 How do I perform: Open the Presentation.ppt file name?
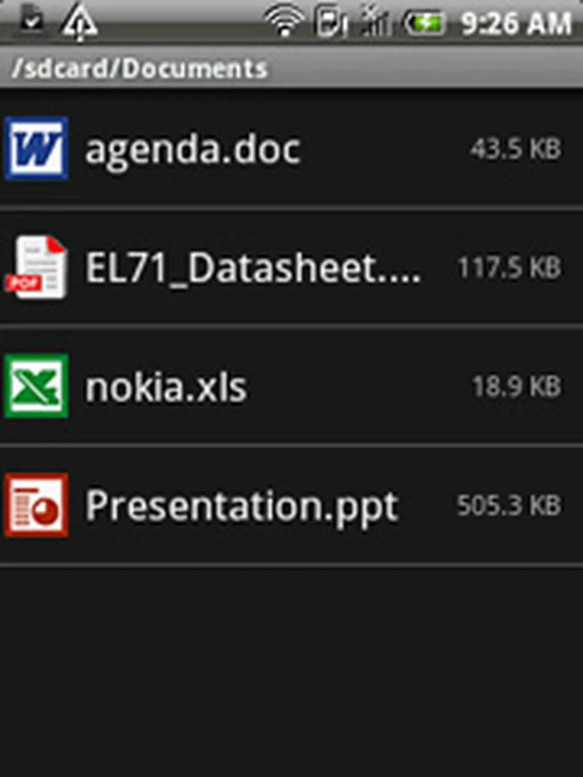pyautogui.click(x=241, y=506)
